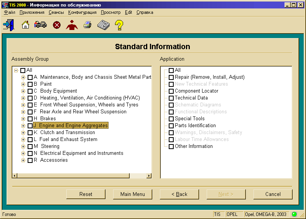Image resolution: width=306 pixels, height=219 pixels.
Task: Click the New Technical Features grayed label
Action: pyautogui.click(x=201, y=84)
